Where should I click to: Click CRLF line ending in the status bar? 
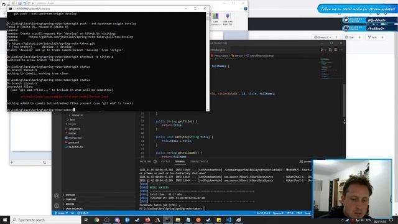click(x=299, y=213)
